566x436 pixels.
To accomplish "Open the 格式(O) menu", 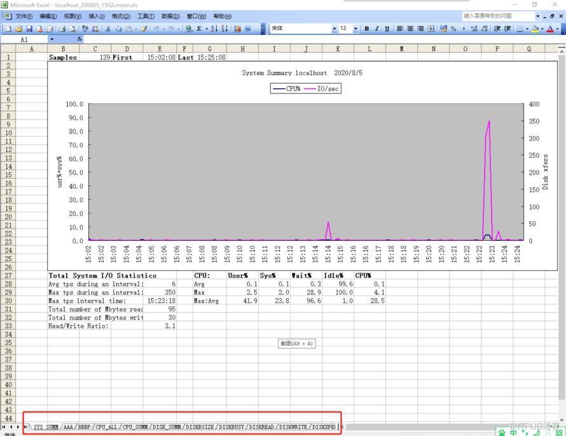I will pos(121,17).
